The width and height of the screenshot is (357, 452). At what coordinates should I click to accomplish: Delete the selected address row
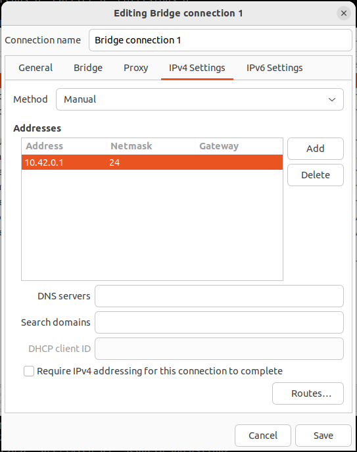point(315,175)
